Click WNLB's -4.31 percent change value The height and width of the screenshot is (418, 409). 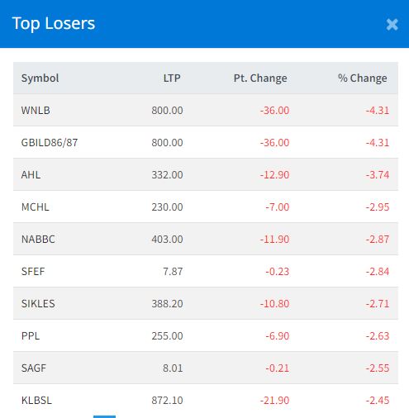pyautogui.click(x=378, y=111)
